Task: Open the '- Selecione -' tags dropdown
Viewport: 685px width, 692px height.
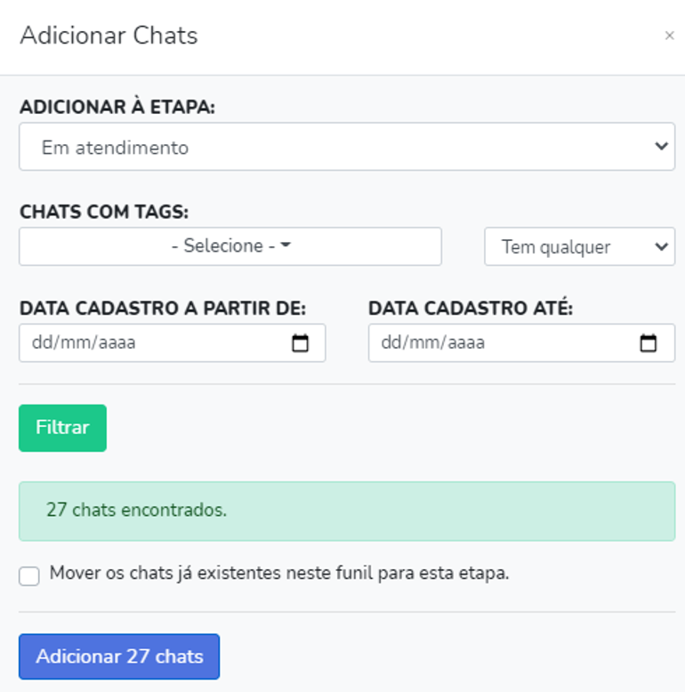Action: (x=230, y=246)
